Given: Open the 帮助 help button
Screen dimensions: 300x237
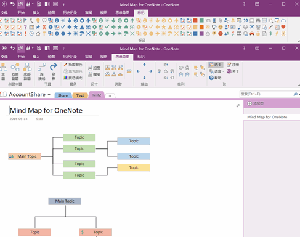Looking at the screenshot, I should click(x=215, y=78).
